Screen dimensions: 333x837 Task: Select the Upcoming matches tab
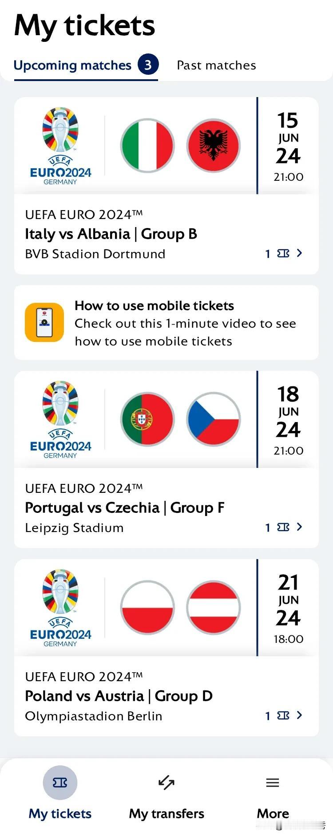click(72, 65)
